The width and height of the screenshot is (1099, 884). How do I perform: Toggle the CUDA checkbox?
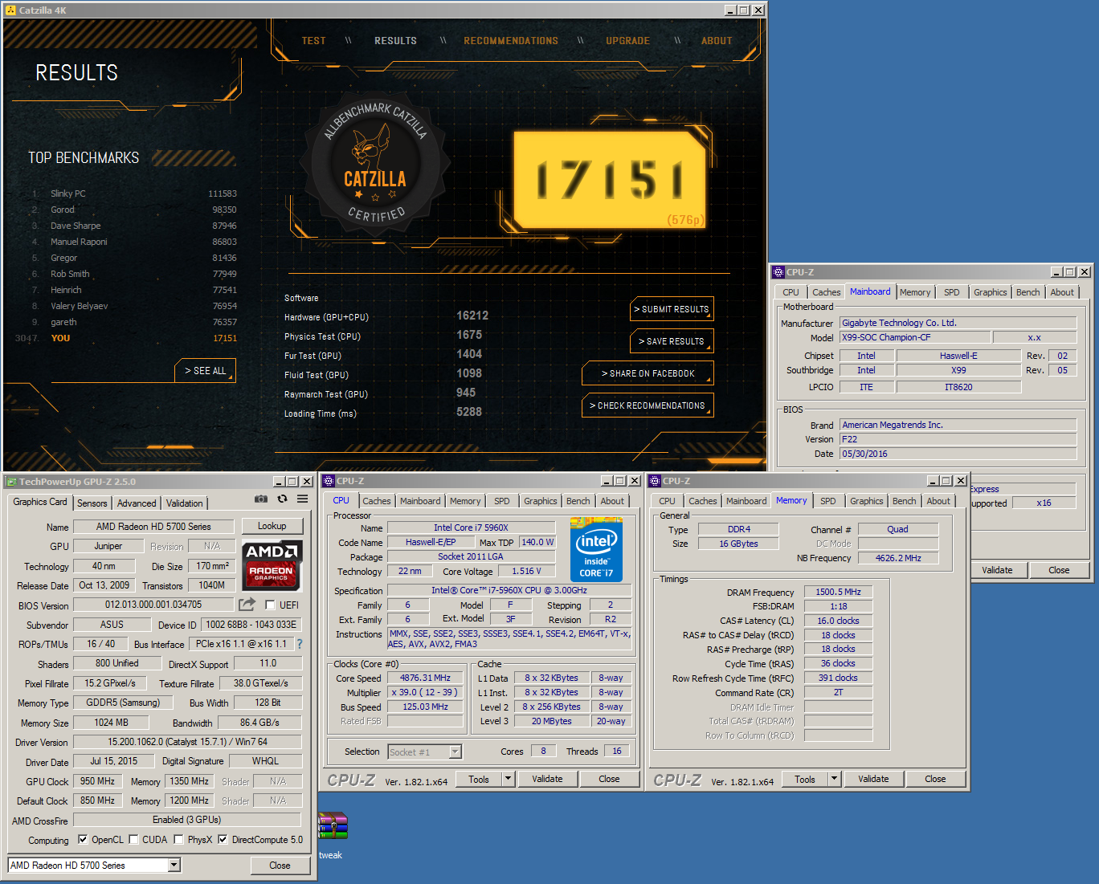[133, 840]
